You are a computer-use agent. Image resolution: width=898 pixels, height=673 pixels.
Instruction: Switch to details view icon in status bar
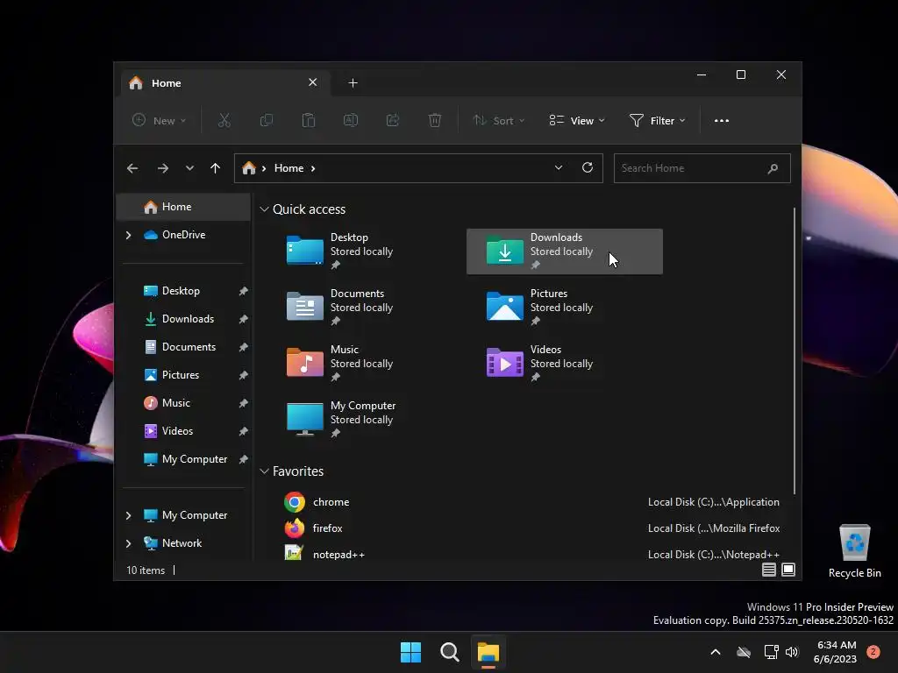769,570
